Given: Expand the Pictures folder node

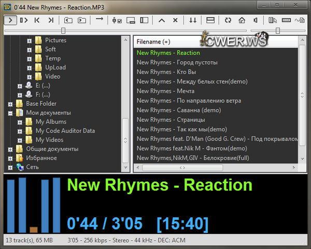Looking at the screenshot, I should pyautogui.click(x=30, y=40).
